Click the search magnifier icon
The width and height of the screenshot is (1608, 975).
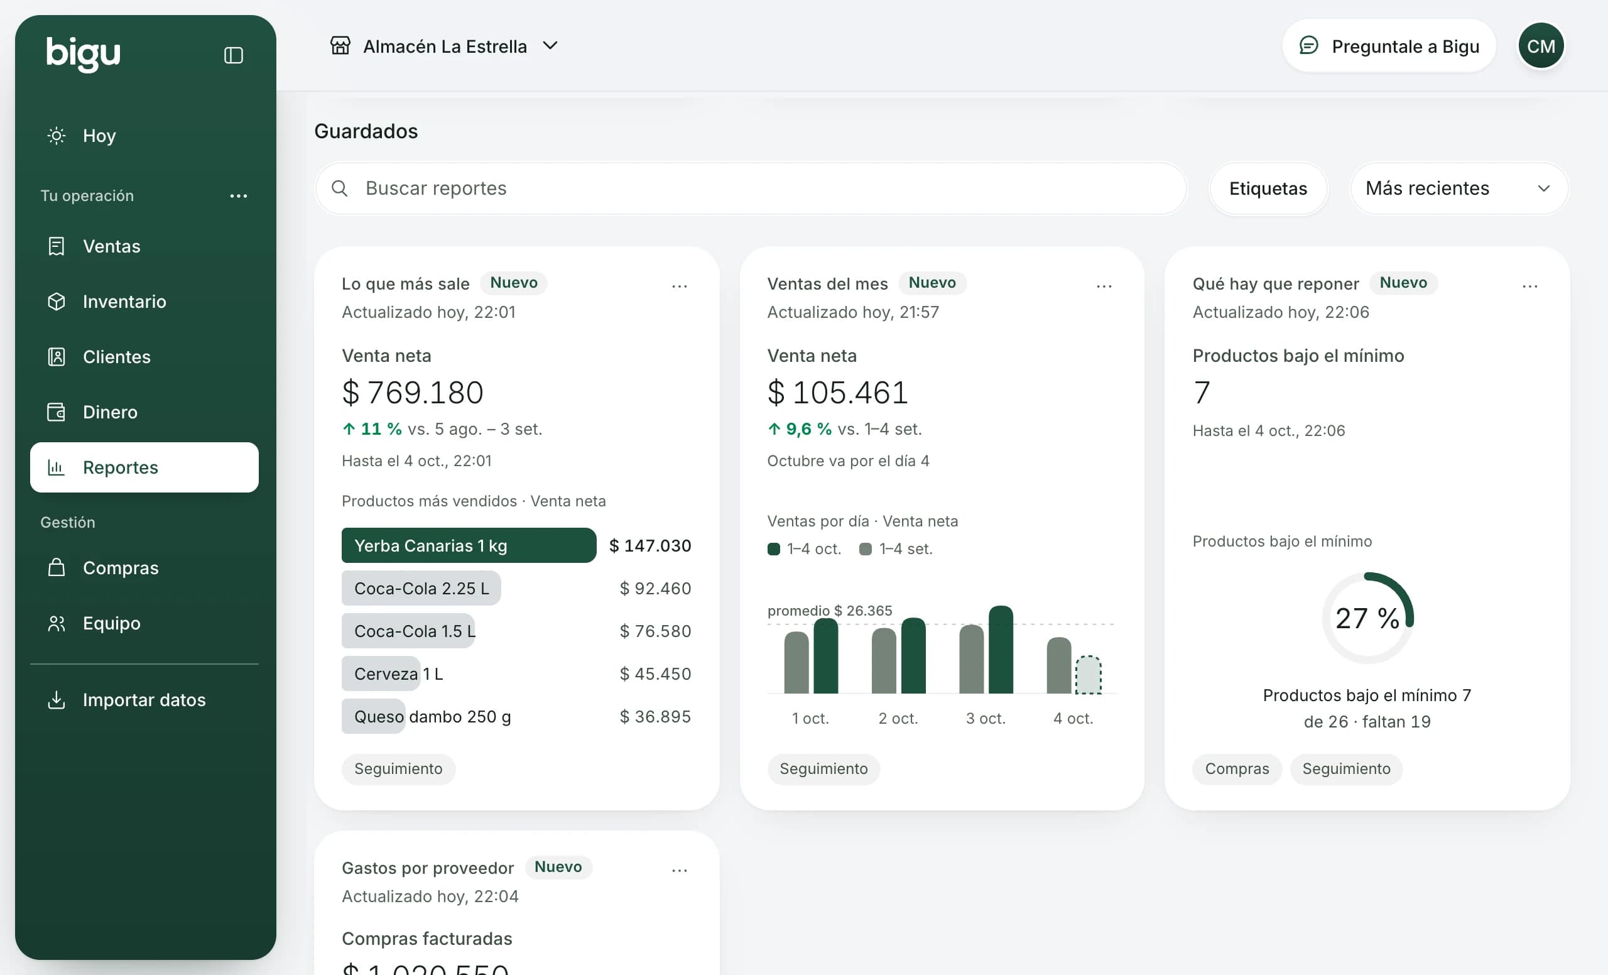click(x=339, y=188)
